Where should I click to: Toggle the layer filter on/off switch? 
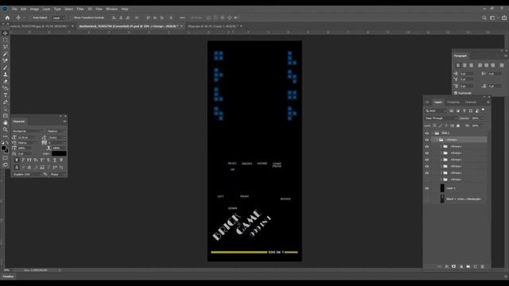484,110
